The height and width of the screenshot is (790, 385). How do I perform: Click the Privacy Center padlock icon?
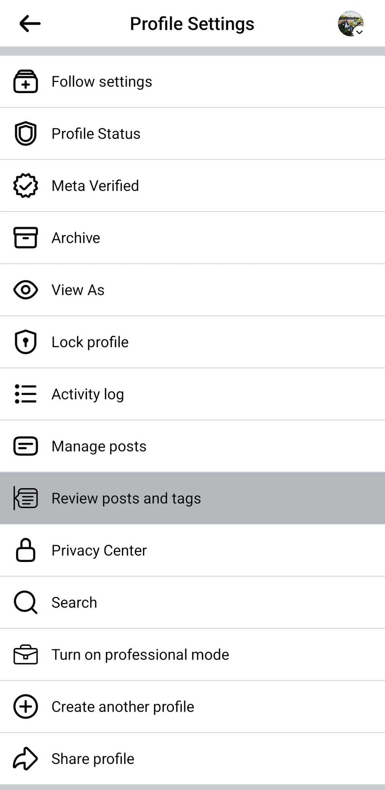pos(26,550)
